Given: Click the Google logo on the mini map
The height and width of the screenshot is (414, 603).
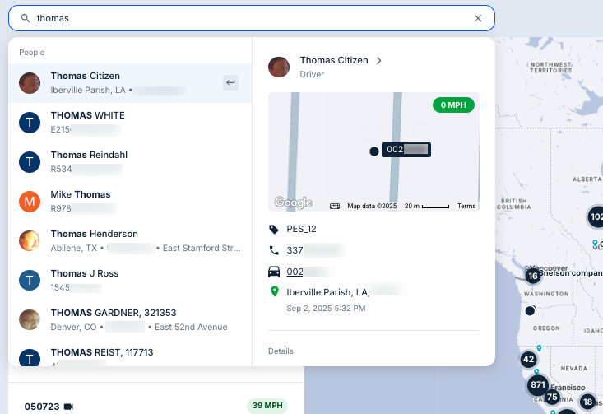Looking at the screenshot, I should 294,202.
